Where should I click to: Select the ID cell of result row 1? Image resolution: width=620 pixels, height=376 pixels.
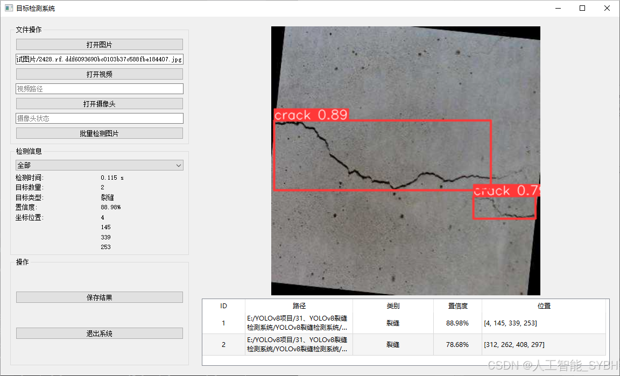(223, 323)
